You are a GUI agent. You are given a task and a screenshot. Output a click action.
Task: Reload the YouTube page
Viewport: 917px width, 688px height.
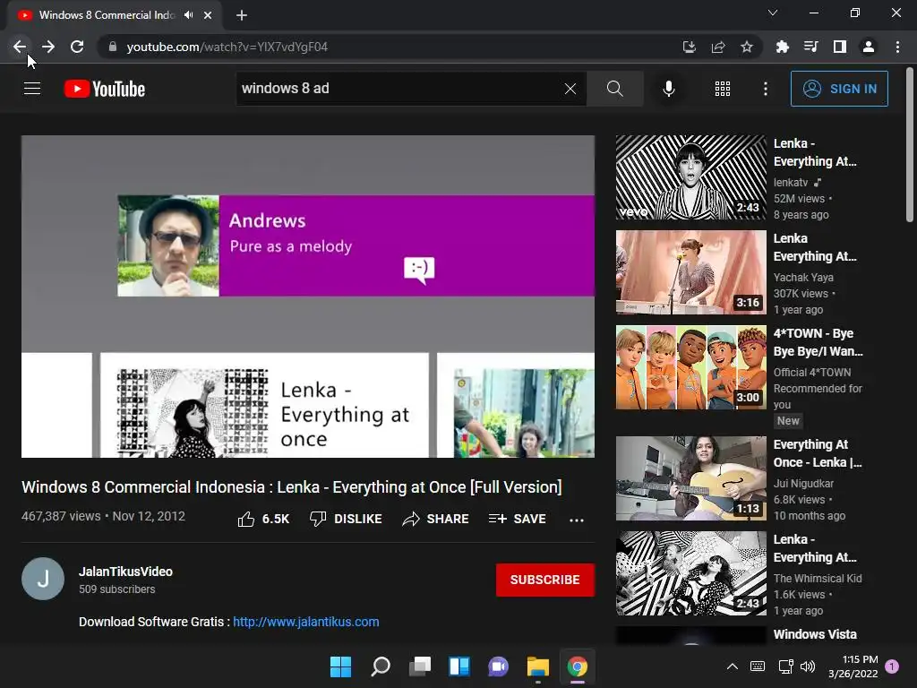(77, 47)
